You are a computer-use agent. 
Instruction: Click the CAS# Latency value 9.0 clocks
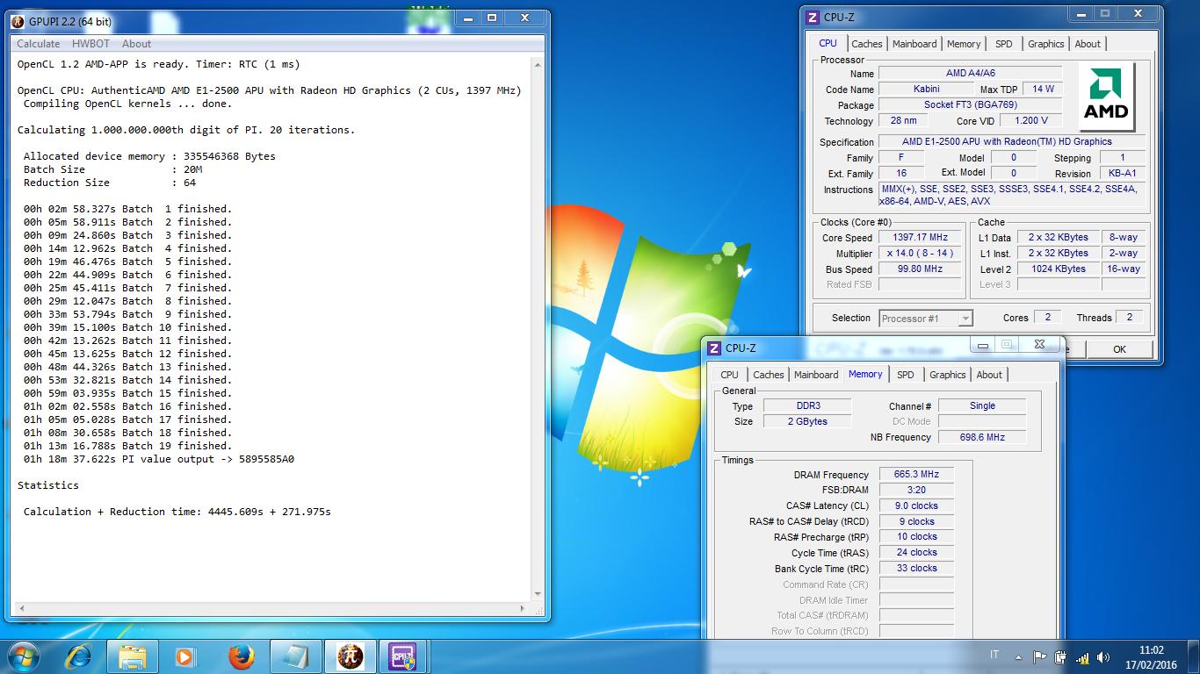tap(915, 506)
